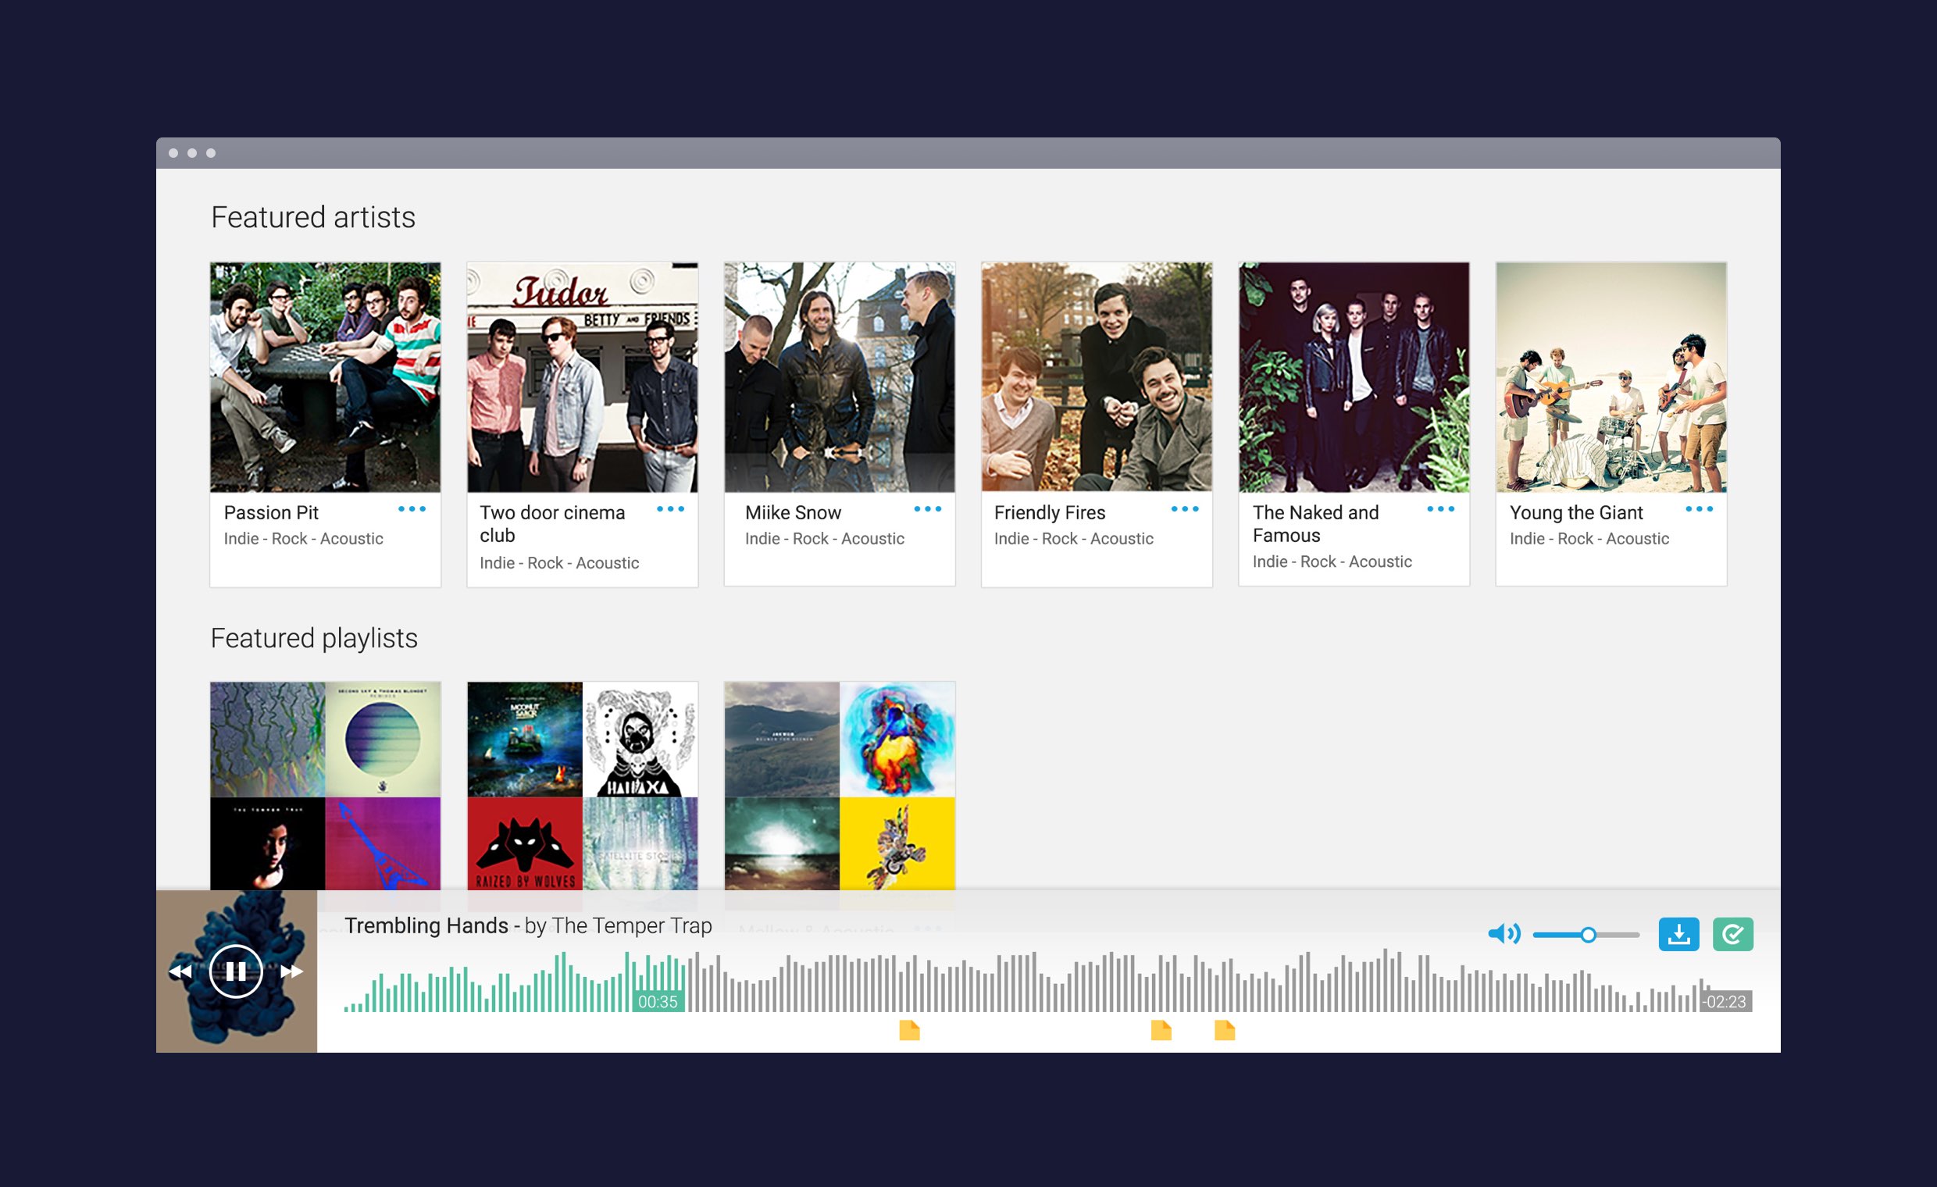1937x1187 pixels.
Task: Open the Passion Pit artist photo
Action: (x=325, y=377)
